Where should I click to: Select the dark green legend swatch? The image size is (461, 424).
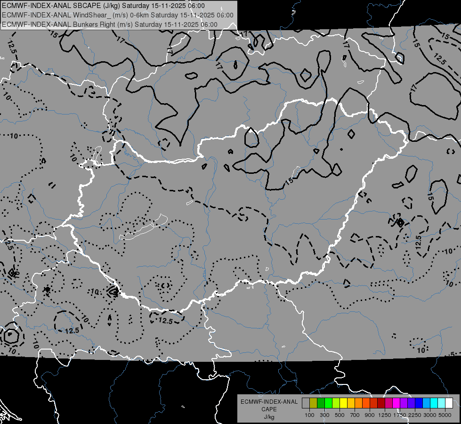point(321,403)
